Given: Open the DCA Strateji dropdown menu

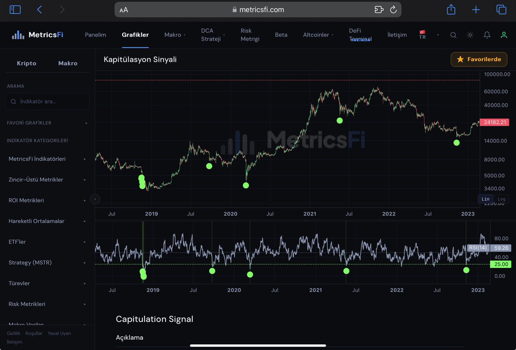Looking at the screenshot, I should pos(213,35).
